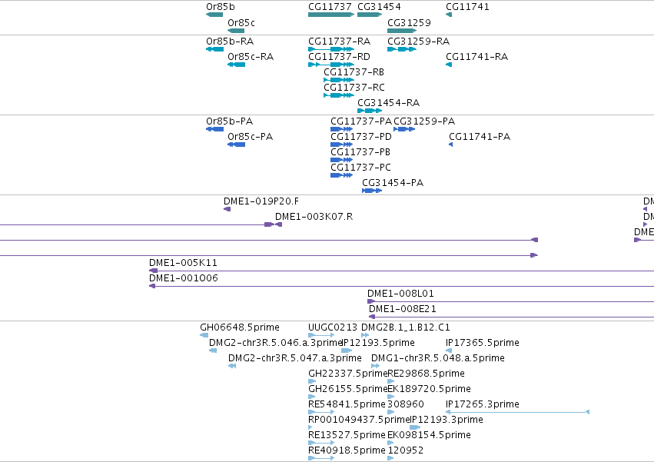Select the DMG1-chr3R.5.048.a.5prime label
The image size is (654, 462).
[x=437, y=358]
